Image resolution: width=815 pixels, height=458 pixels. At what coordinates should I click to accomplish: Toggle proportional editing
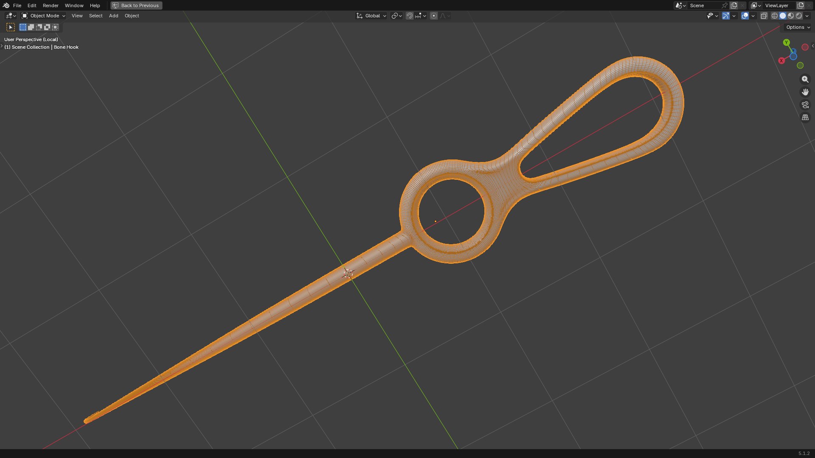tap(434, 16)
